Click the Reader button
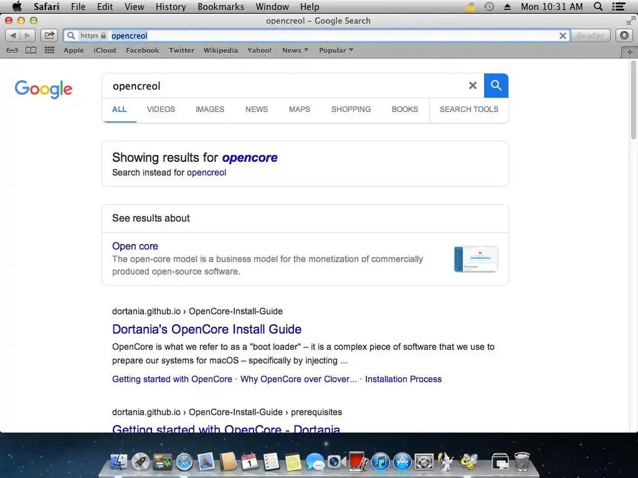The height and width of the screenshot is (478, 638). 591,35
